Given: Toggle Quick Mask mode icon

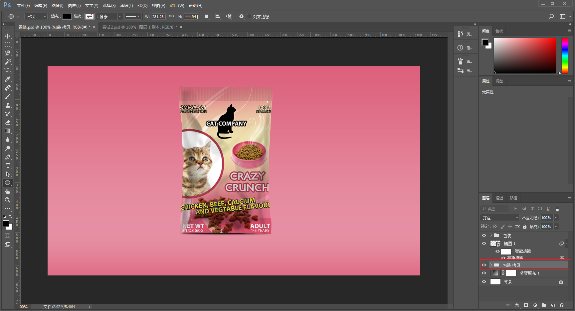Looking at the screenshot, I should coord(8,236).
